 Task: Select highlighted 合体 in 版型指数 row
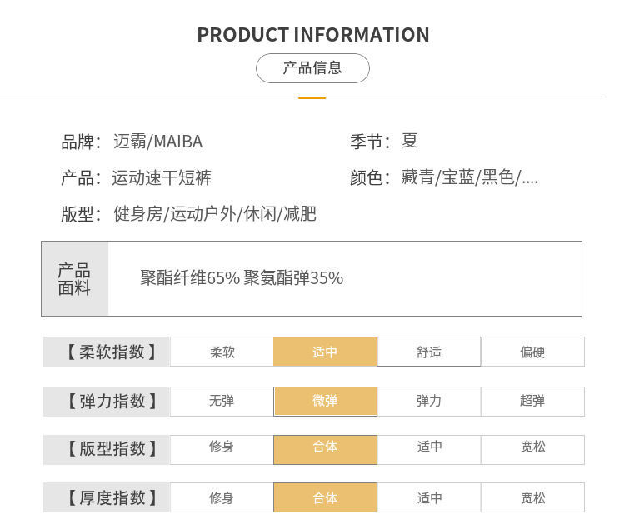(325, 449)
